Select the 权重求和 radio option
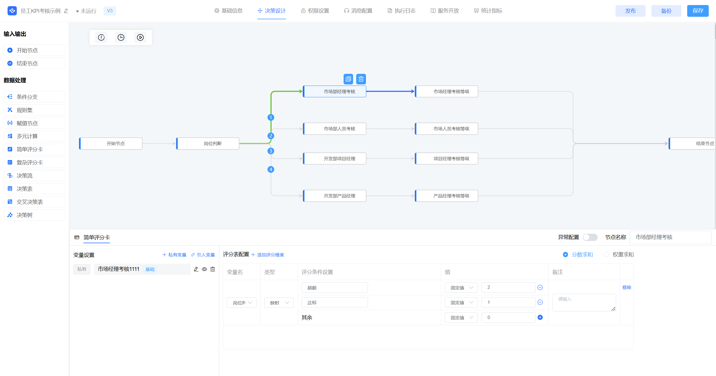This screenshot has height=376, width=716. [x=606, y=255]
